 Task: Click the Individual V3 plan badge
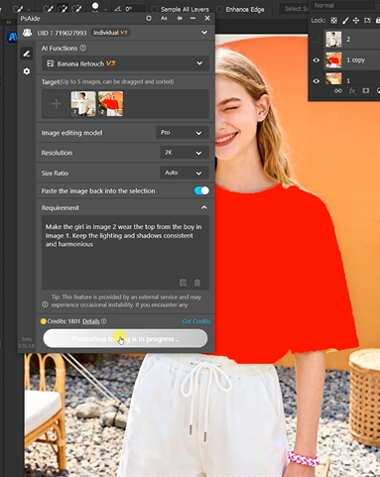pyautogui.click(x=110, y=33)
